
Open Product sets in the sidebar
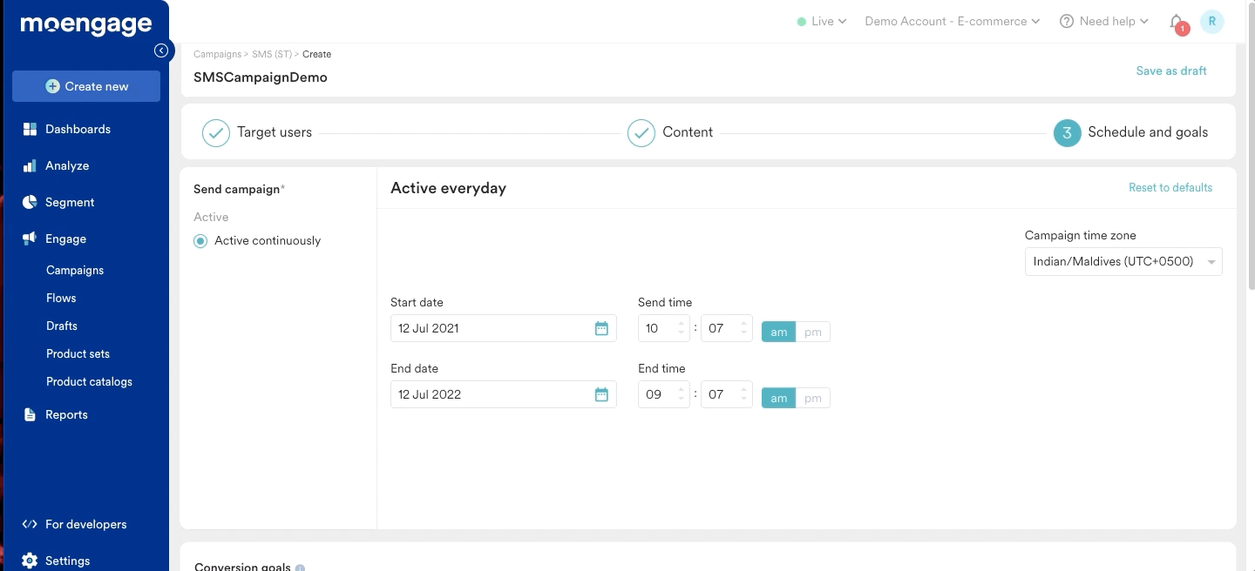(78, 353)
